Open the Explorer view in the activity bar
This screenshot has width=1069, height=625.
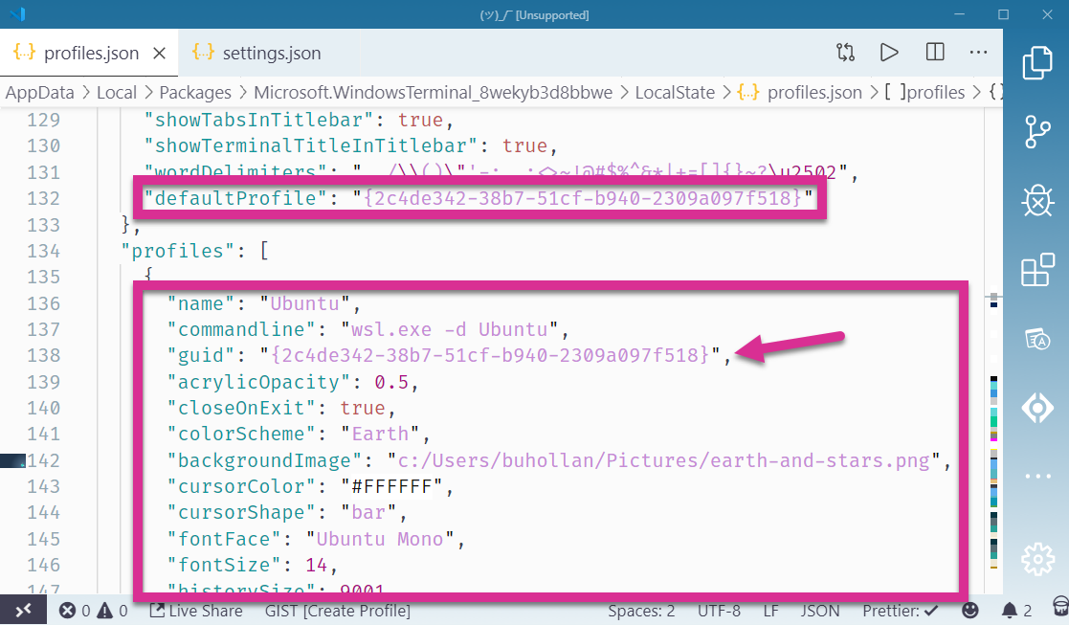(x=1037, y=62)
